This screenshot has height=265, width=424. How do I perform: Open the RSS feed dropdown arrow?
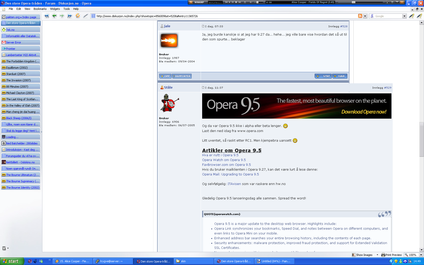pos(365,16)
